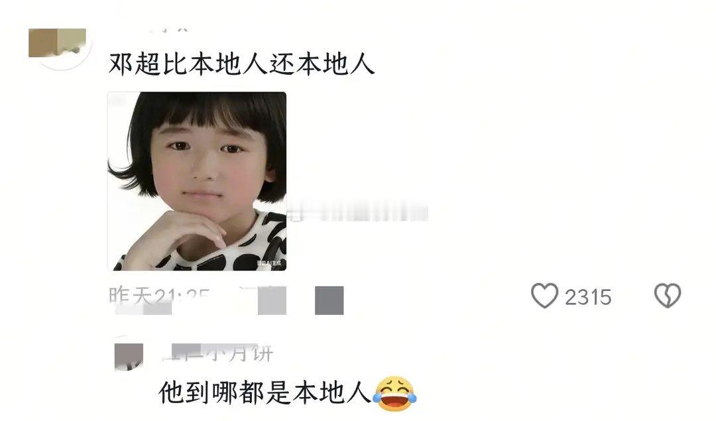Tap the name 邓超 in the comment

coord(135,64)
